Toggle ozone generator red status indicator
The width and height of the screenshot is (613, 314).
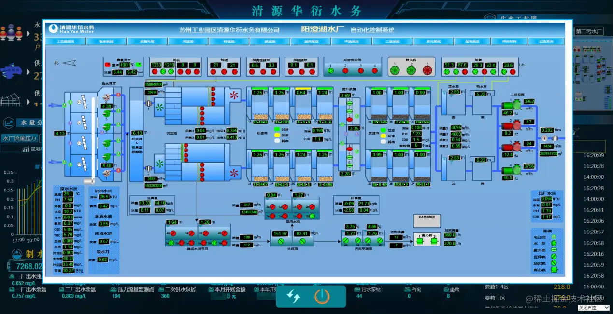(x=108, y=64)
